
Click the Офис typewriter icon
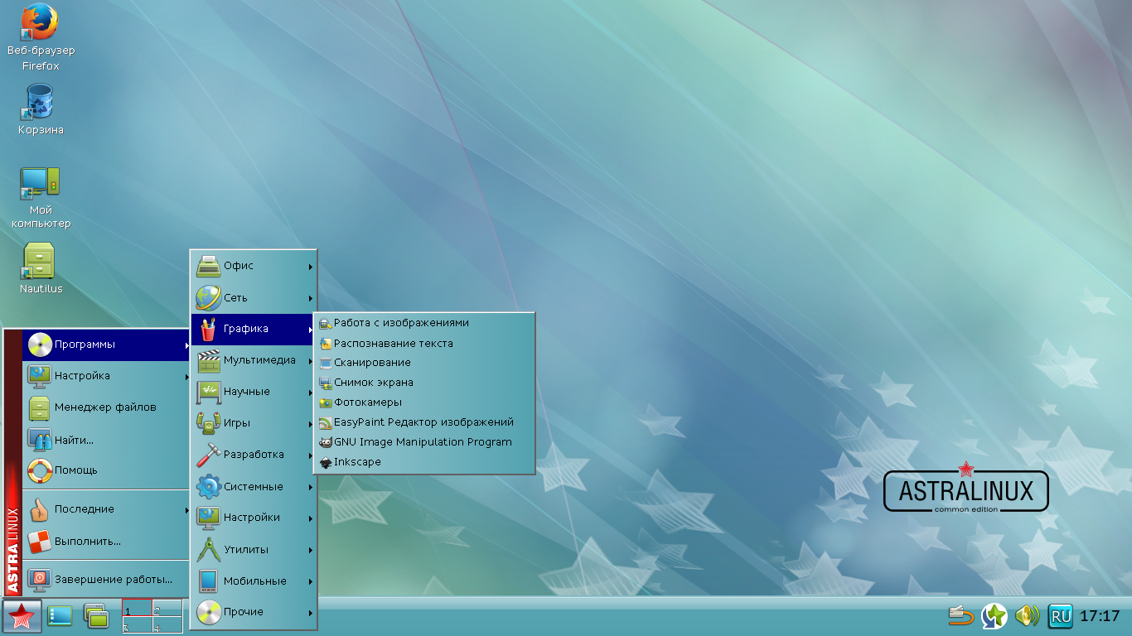(209, 266)
